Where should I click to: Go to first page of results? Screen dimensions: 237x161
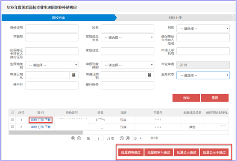click(73, 138)
